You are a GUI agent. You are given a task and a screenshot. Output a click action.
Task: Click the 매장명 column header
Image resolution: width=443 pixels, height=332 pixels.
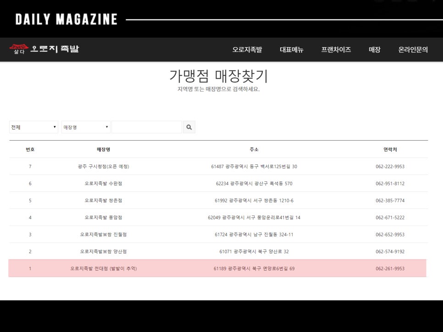point(103,149)
